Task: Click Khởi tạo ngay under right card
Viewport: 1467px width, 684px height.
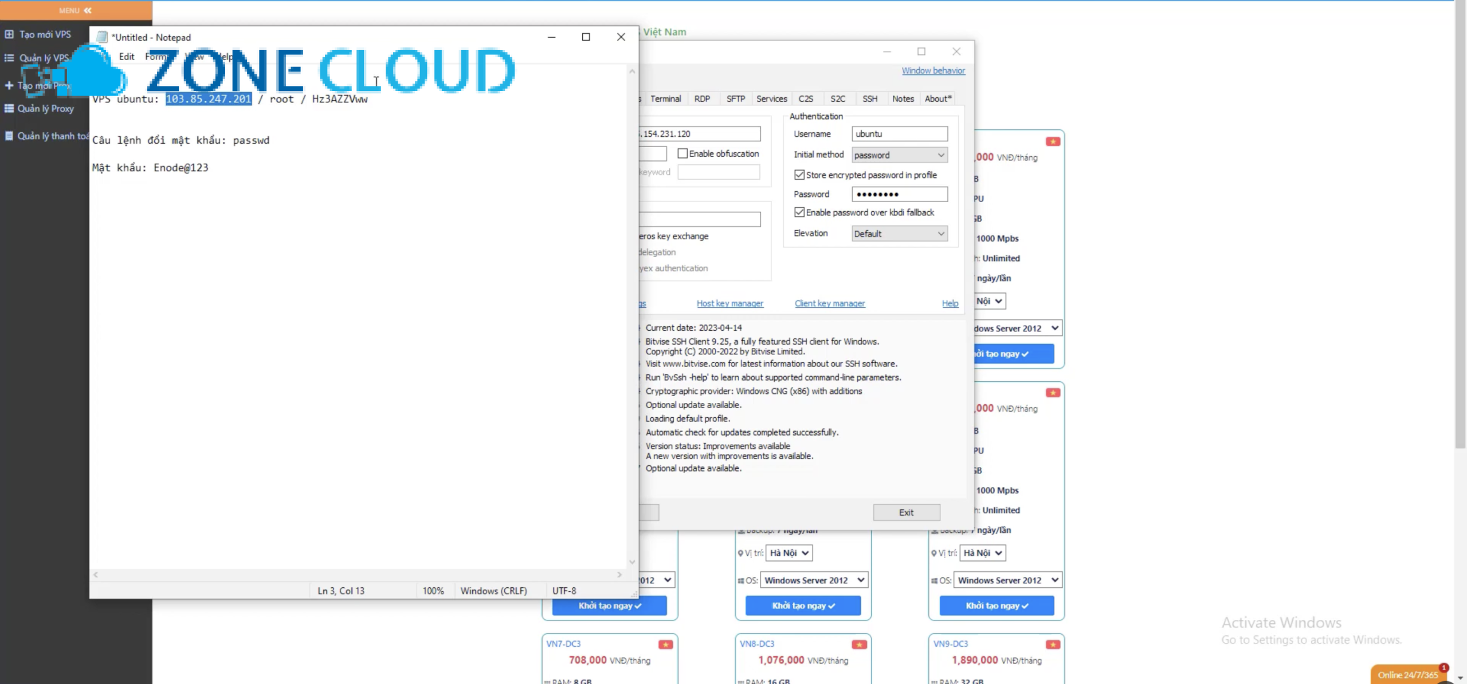Action: 997,606
